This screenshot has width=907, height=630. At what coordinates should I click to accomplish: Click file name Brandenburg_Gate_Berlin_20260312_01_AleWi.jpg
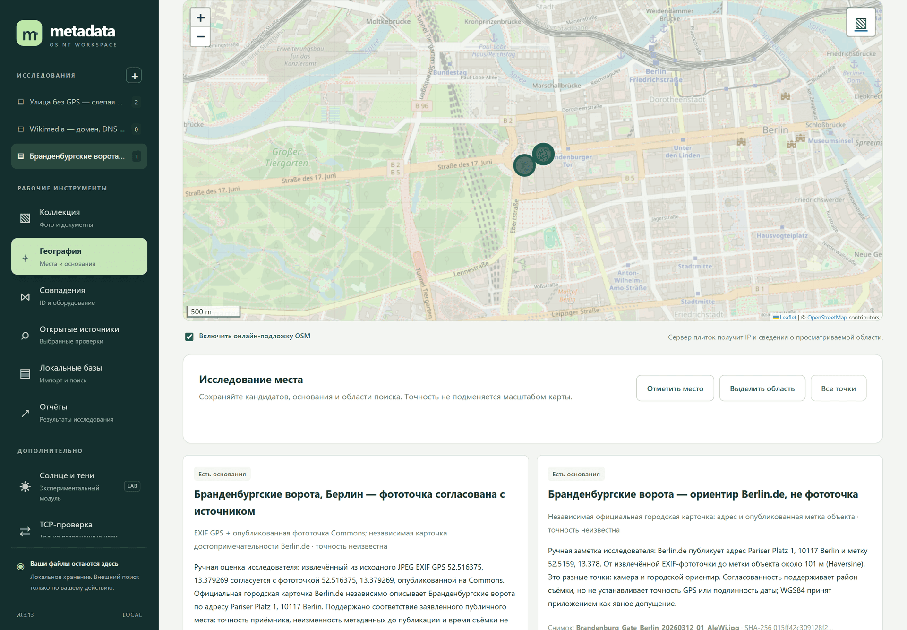click(658, 627)
